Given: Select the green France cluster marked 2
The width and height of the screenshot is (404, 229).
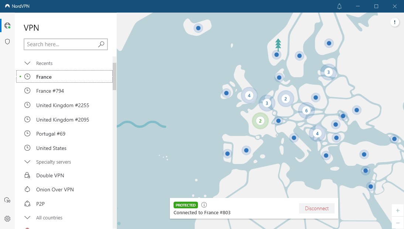Looking at the screenshot, I should 260,121.
